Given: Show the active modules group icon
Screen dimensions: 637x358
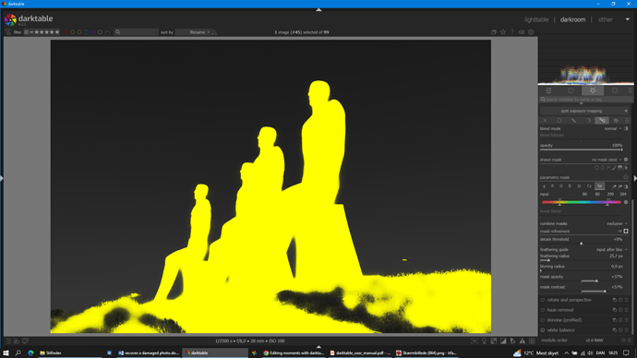Looking at the screenshot, I should [x=571, y=90].
